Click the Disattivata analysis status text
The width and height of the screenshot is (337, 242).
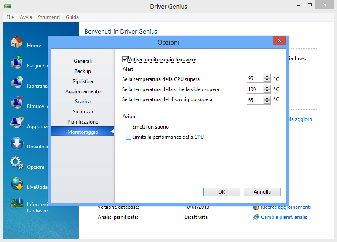point(196,217)
